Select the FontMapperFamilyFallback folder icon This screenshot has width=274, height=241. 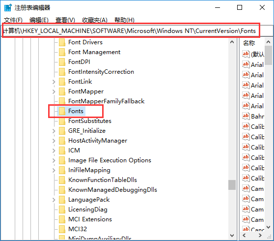click(62, 101)
